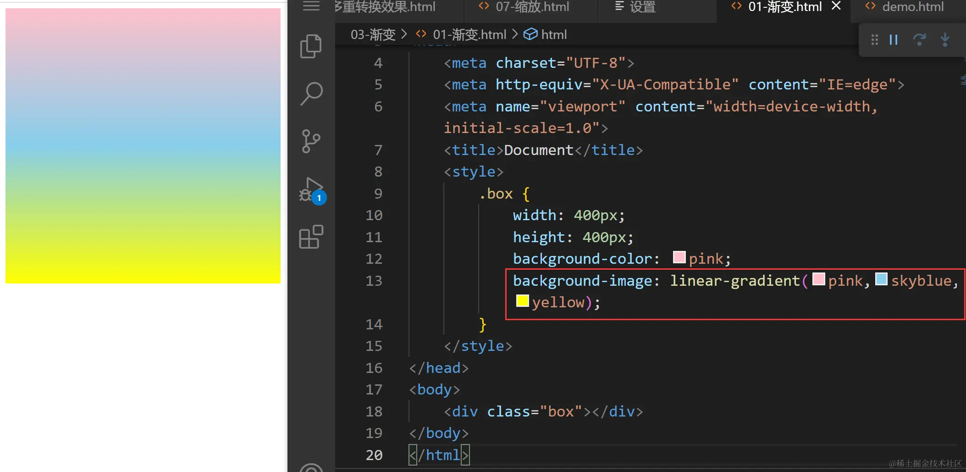The width and height of the screenshot is (966, 472).
Task: Click the closing "</body>" tag on line 19
Action: click(x=439, y=433)
